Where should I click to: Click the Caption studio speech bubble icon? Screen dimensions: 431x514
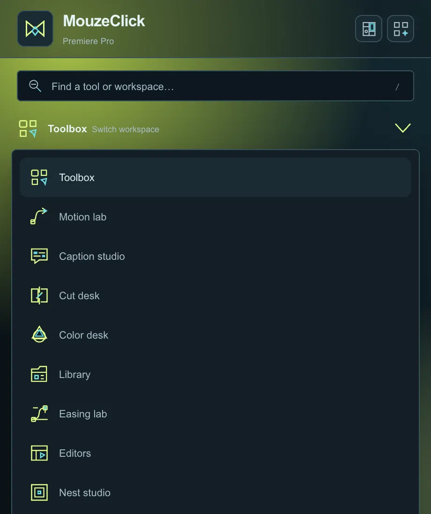coord(39,256)
